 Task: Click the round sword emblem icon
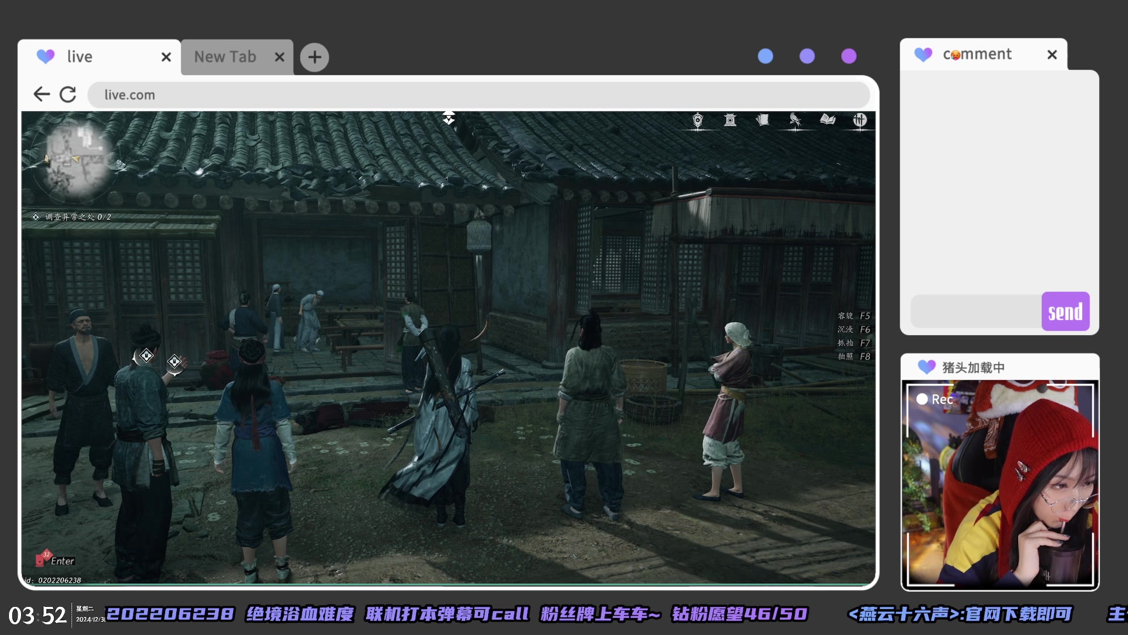coord(860,121)
